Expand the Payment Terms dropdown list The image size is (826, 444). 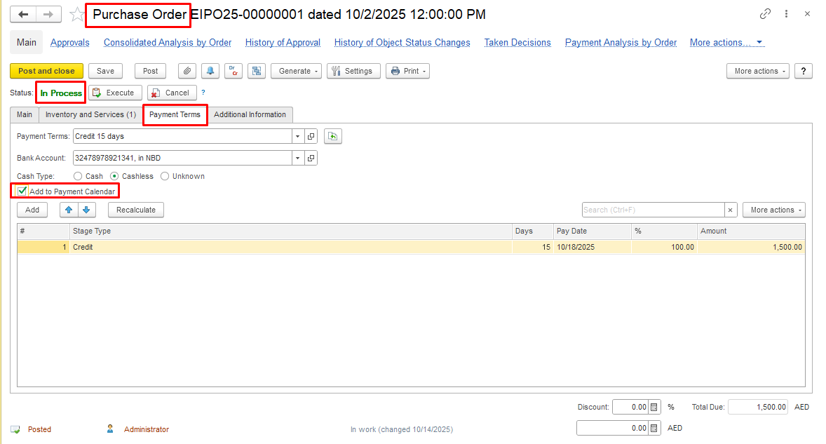point(297,136)
